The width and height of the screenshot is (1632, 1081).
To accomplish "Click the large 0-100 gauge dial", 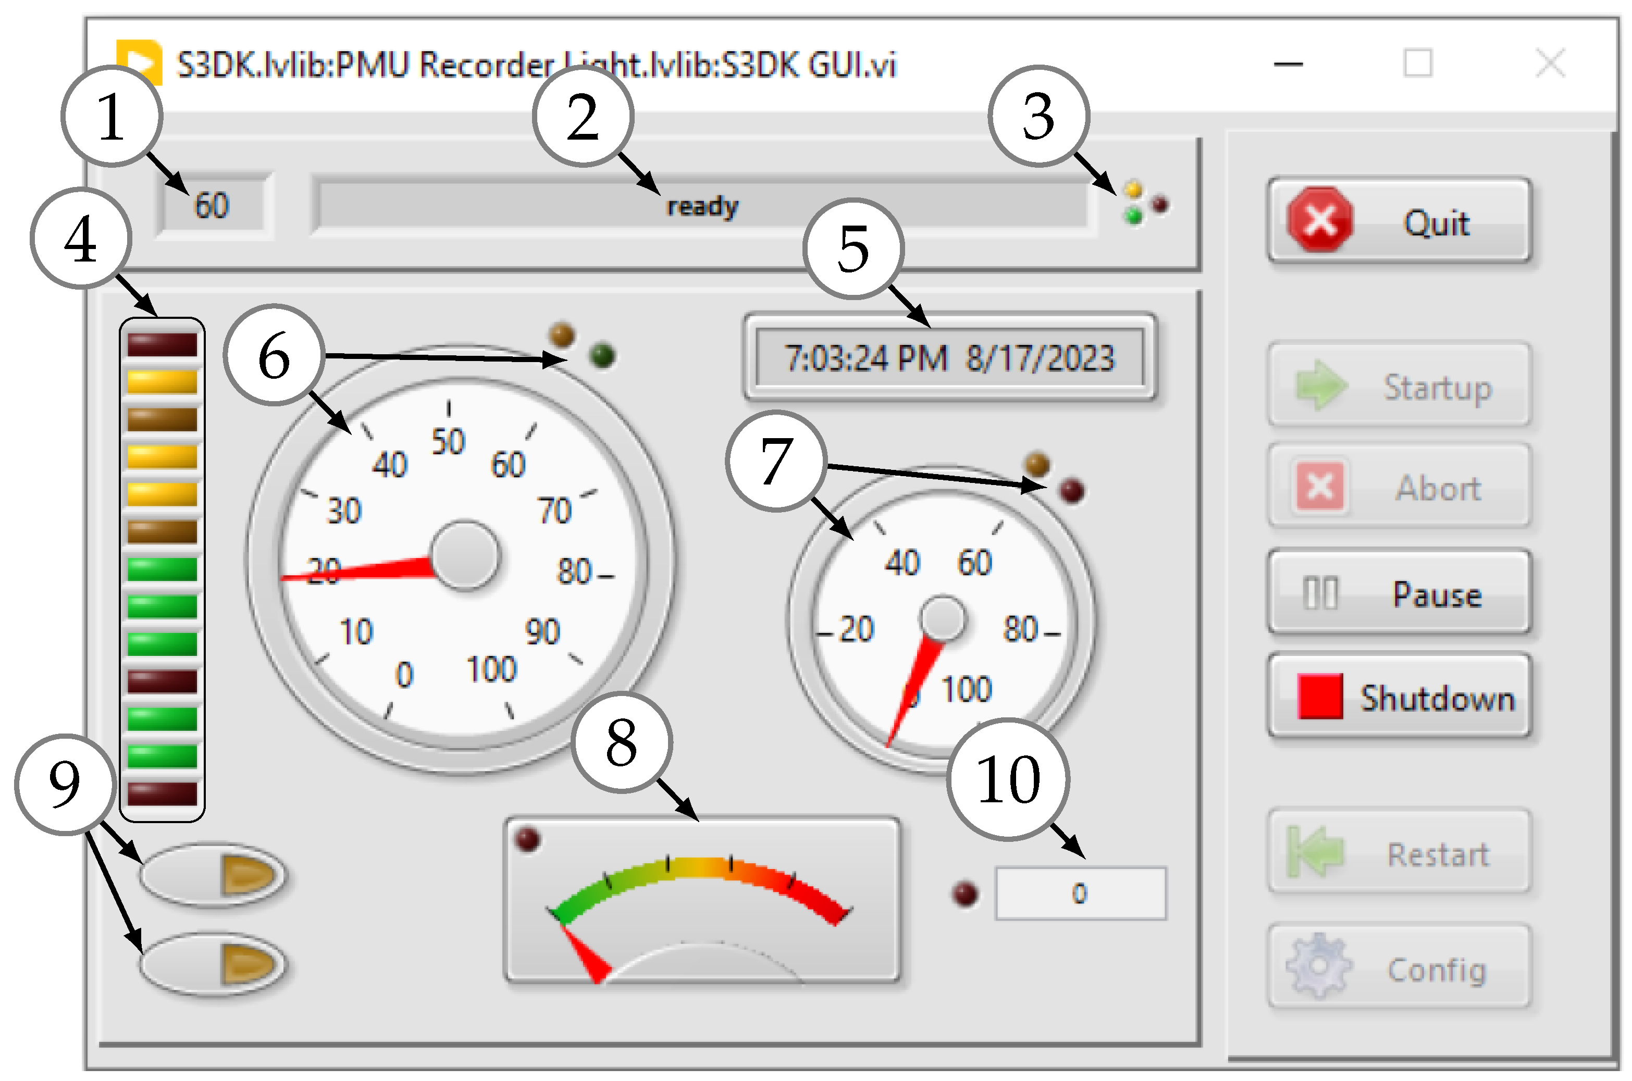I will (462, 558).
